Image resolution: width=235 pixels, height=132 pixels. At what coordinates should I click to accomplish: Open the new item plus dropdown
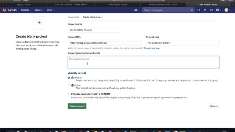pyautogui.click(x=137, y=10)
